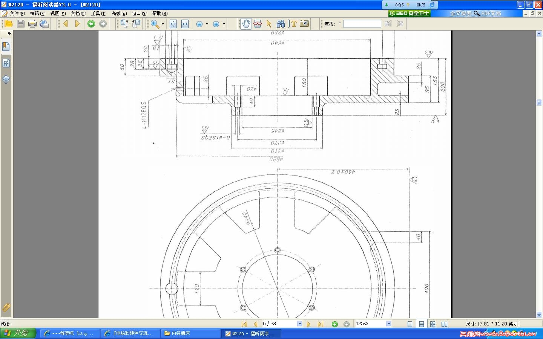Open the magnifier tool dropdown arrow
Viewport: 543px width, 339px height.
pos(163,24)
